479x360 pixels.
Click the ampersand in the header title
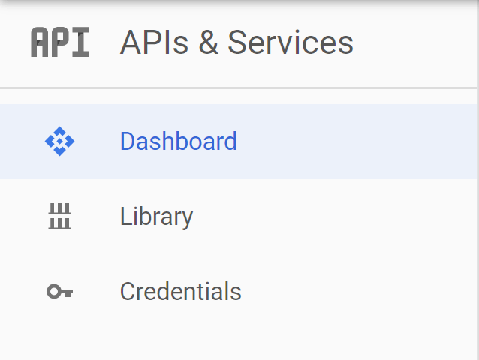point(208,43)
